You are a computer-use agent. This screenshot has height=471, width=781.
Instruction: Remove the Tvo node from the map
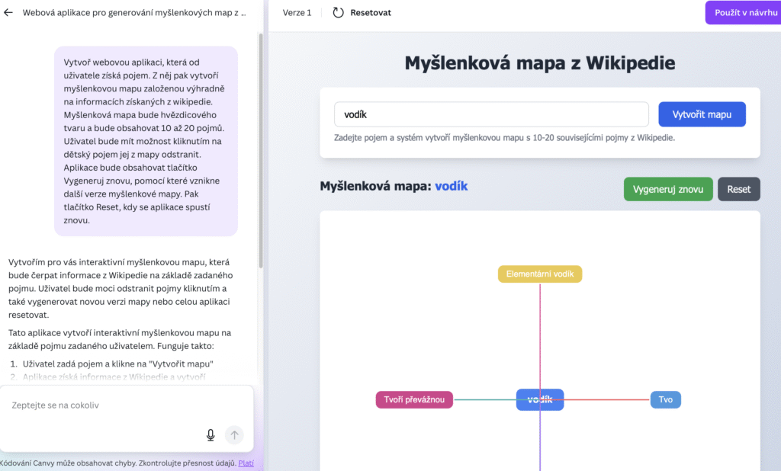coord(665,400)
